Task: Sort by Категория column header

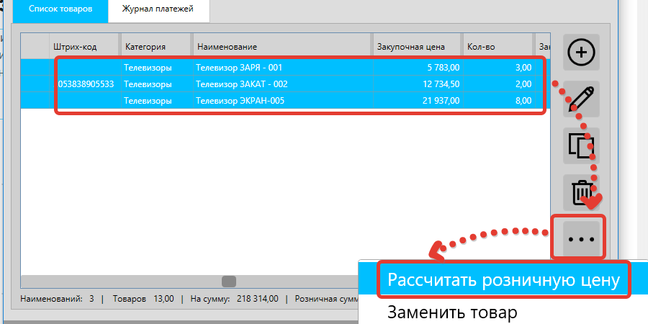Action: (x=156, y=47)
